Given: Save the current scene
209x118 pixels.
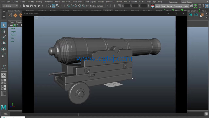Looking at the screenshot, I should click(31, 6).
